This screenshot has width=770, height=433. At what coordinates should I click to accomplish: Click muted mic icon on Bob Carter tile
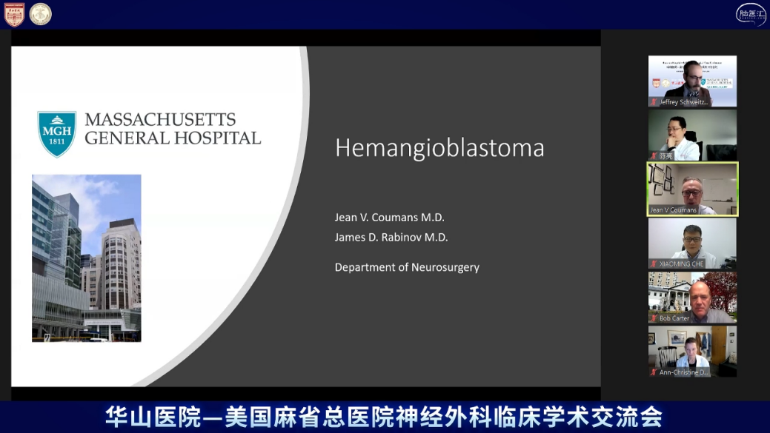tap(654, 318)
